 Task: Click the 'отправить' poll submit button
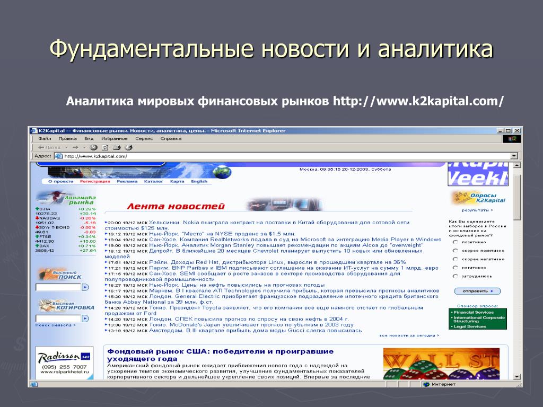coord(477,291)
